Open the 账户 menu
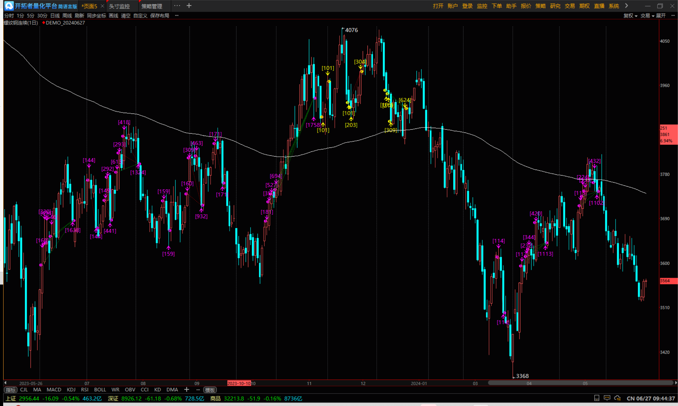Screen dimensions: 678x406 point(452,6)
